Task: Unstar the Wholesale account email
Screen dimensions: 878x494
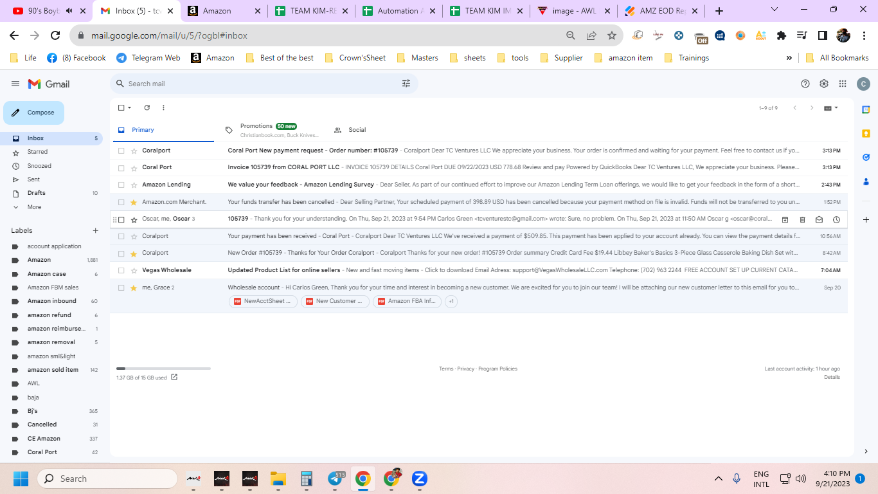Action: [134, 288]
